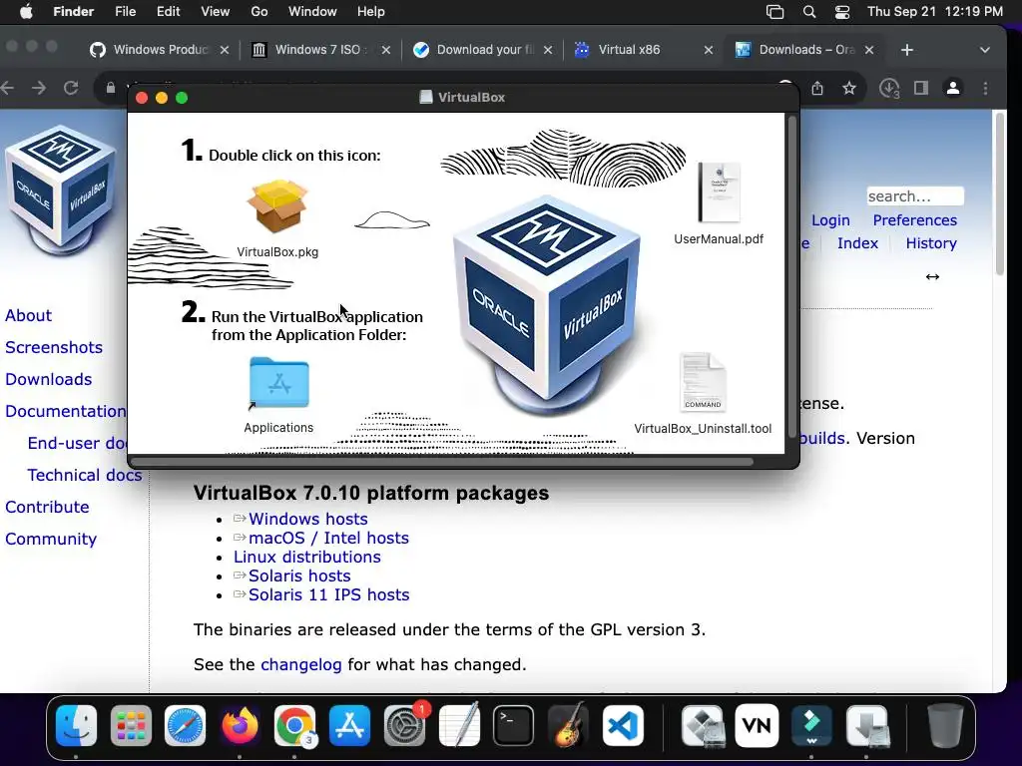
Task: Open Terminal from the Dock
Action: 514,726
